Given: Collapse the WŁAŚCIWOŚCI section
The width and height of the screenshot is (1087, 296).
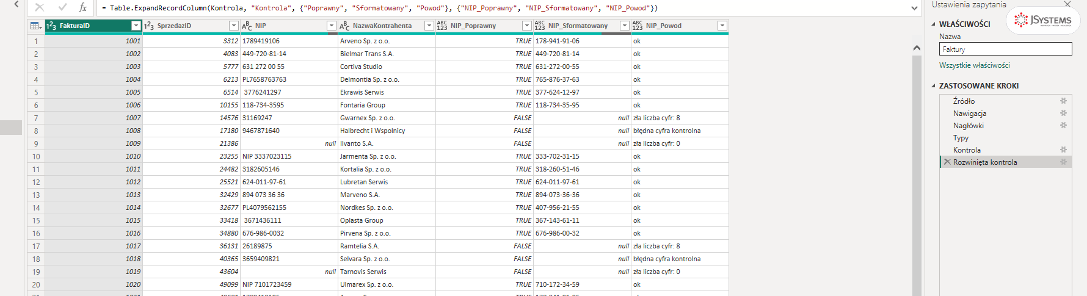Looking at the screenshot, I should click(933, 24).
